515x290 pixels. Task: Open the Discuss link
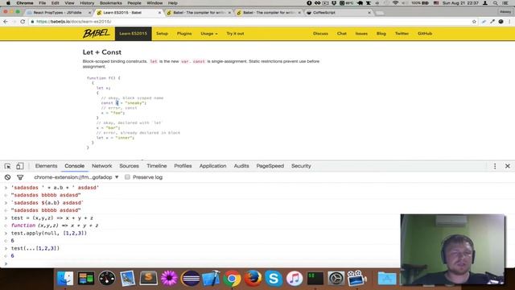click(320, 34)
